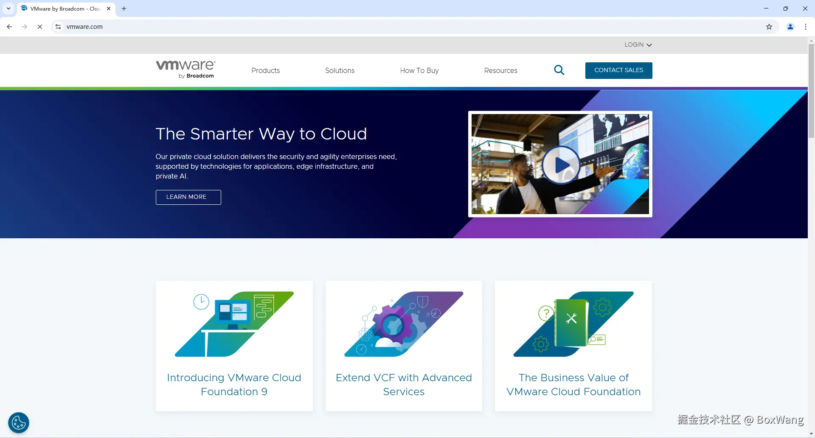Open the cookie settings icon
The width and height of the screenshot is (815, 438).
pos(19,423)
